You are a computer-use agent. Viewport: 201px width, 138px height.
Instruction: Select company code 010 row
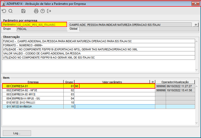click(x=7, y=102)
